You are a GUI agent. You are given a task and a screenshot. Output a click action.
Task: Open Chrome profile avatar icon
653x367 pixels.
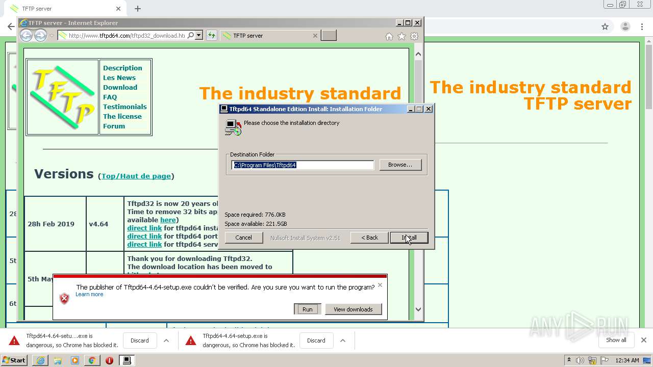(x=625, y=27)
